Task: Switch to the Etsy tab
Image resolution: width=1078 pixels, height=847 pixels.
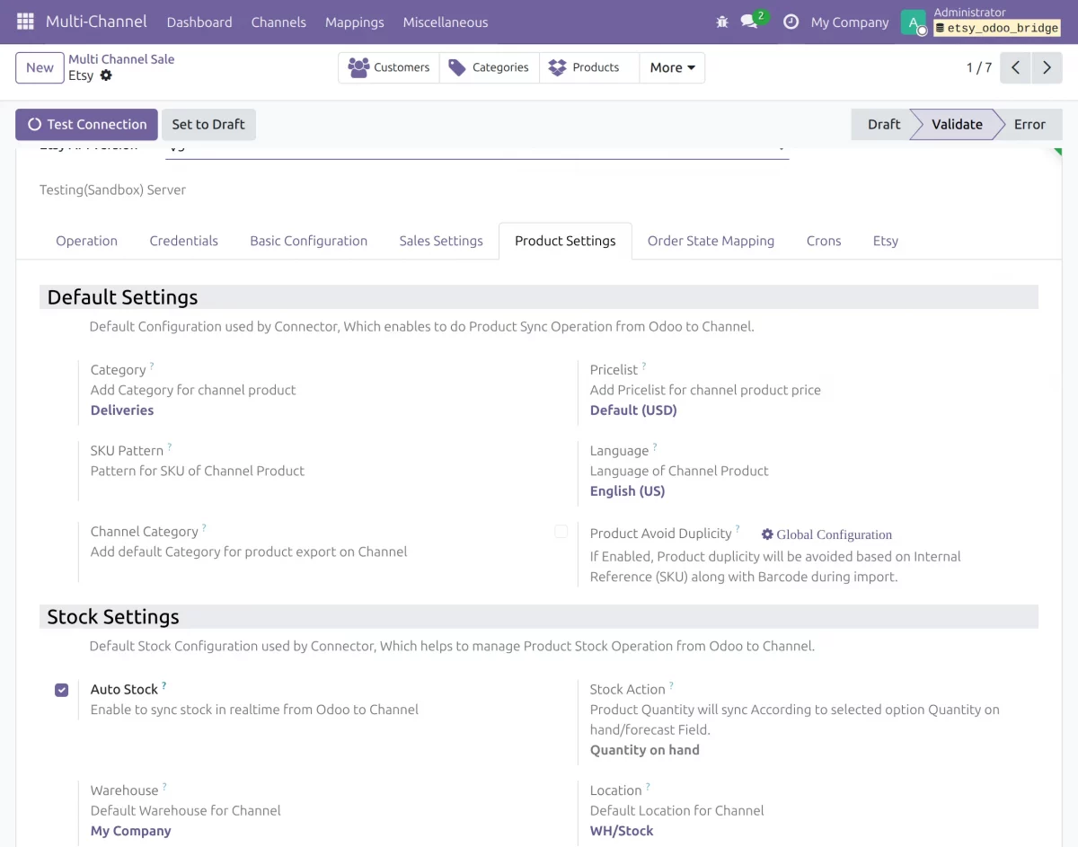Action: 886,241
